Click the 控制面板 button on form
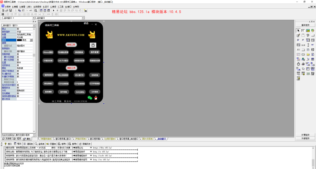Screen dimensions: 316x169 (x=95, y=75)
